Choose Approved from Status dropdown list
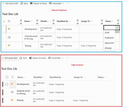This screenshot has height=108, width=124. [x=109, y=43]
